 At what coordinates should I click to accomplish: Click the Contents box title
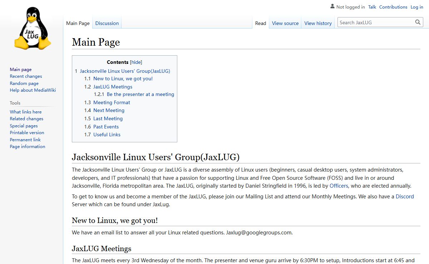(118, 62)
